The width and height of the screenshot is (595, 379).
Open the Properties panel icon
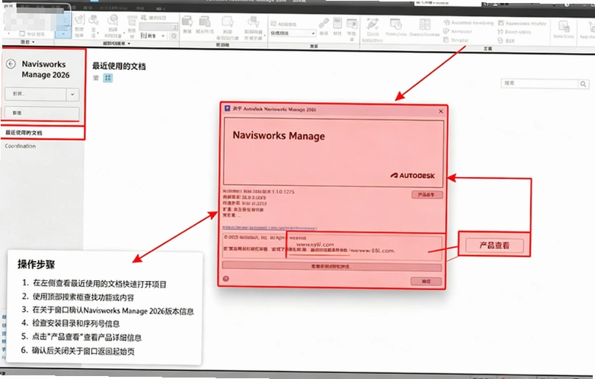pyautogui.click(x=352, y=28)
